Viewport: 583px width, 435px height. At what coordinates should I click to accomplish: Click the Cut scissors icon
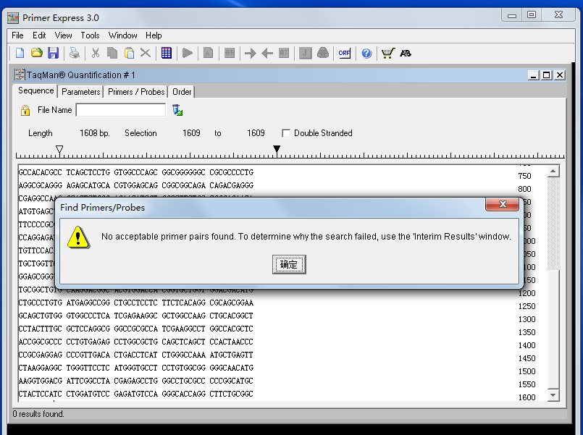[96, 53]
